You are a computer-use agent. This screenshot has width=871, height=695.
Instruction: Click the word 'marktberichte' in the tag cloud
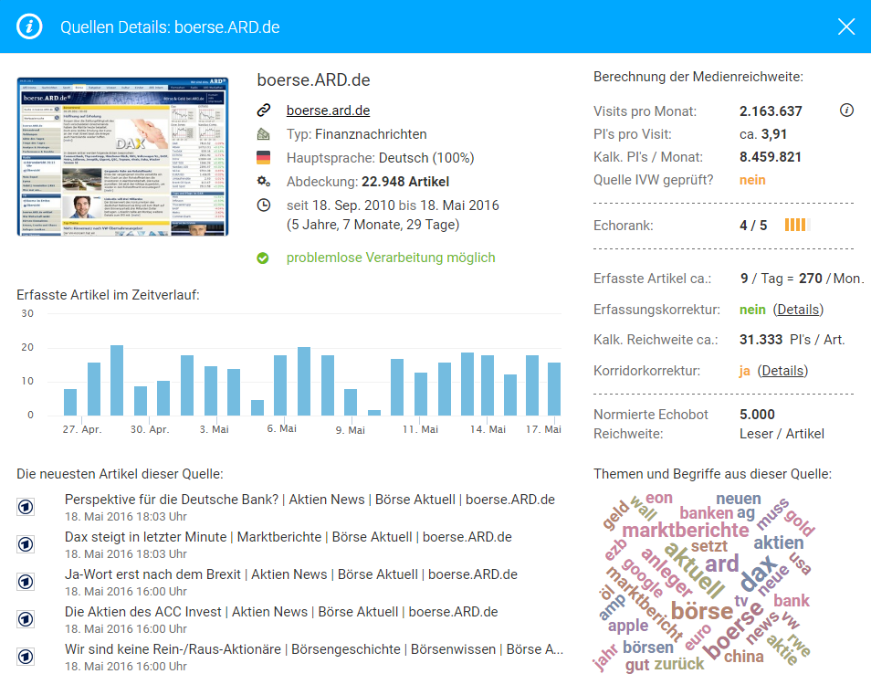(x=685, y=530)
